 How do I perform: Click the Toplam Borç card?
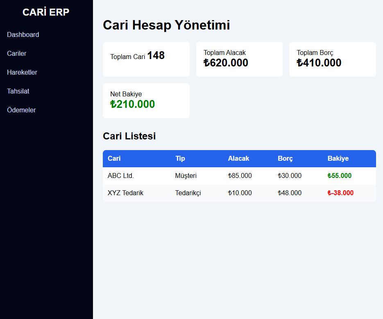pyautogui.click(x=332, y=59)
